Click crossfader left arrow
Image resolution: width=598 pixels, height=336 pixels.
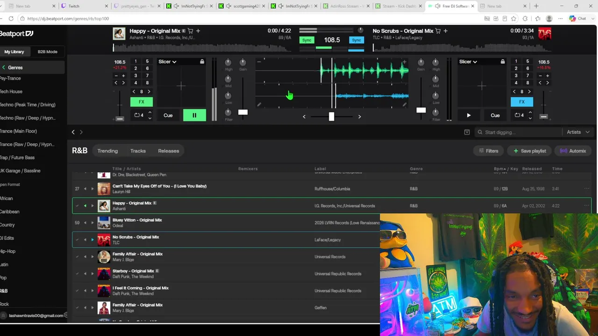304,117
